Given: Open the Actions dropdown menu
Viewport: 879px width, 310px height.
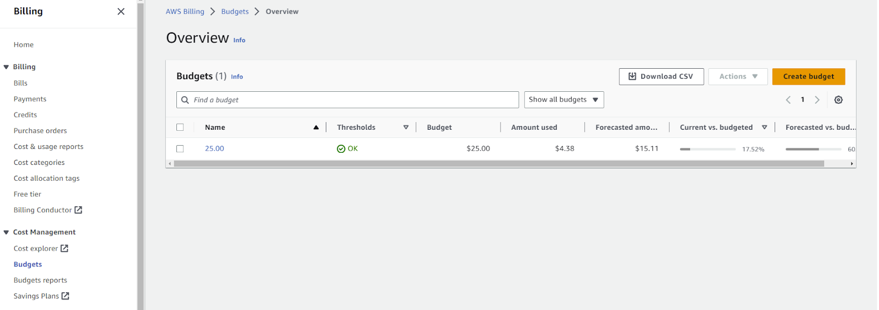Looking at the screenshot, I should pyautogui.click(x=738, y=76).
